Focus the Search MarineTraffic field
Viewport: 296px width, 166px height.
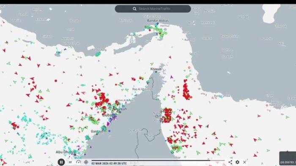(x=153, y=9)
